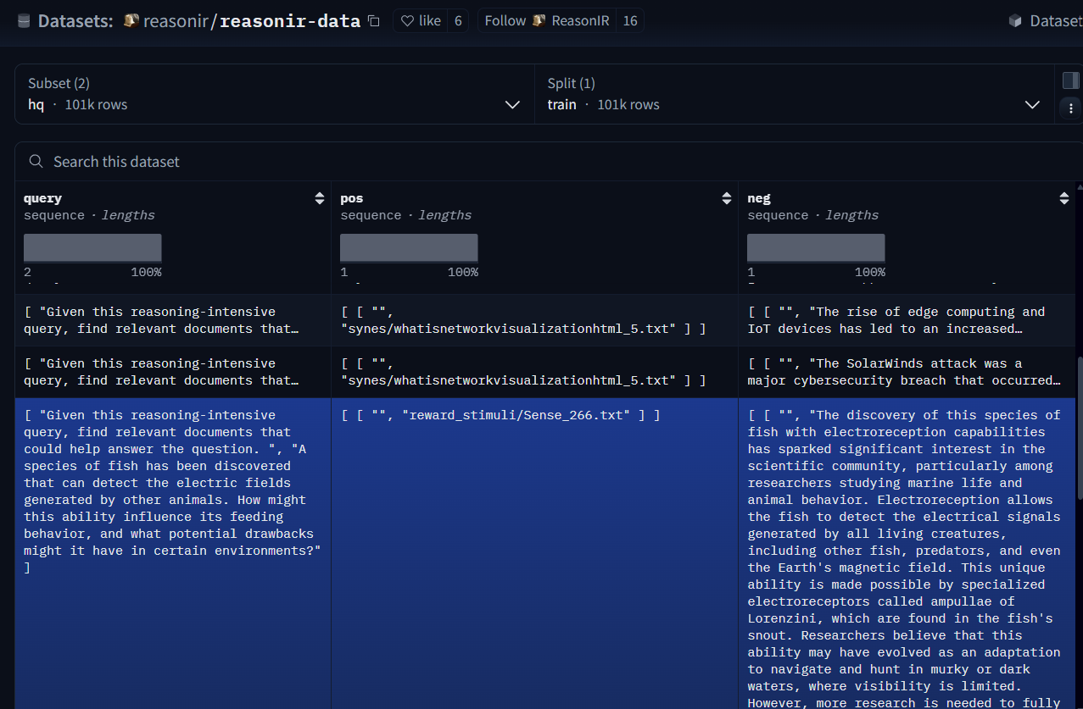Open the three-dot options menu
The width and height of the screenshot is (1083, 709).
[x=1070, y=108]
